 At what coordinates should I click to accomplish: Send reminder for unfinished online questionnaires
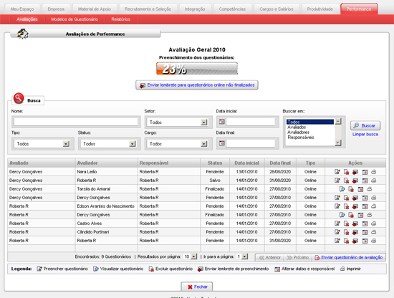coord(197,85)
